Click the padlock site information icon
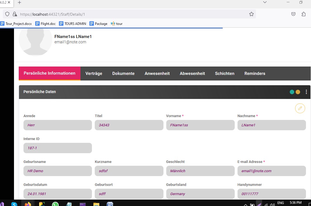 pos(15,14)
